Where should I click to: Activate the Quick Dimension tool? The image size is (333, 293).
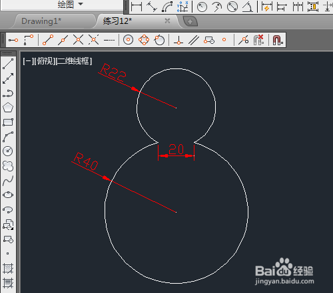tap(267, 7)
